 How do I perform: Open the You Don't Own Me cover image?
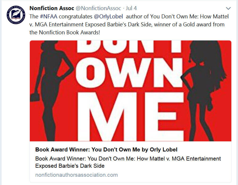pyautogui.click(x=130, y=91)
